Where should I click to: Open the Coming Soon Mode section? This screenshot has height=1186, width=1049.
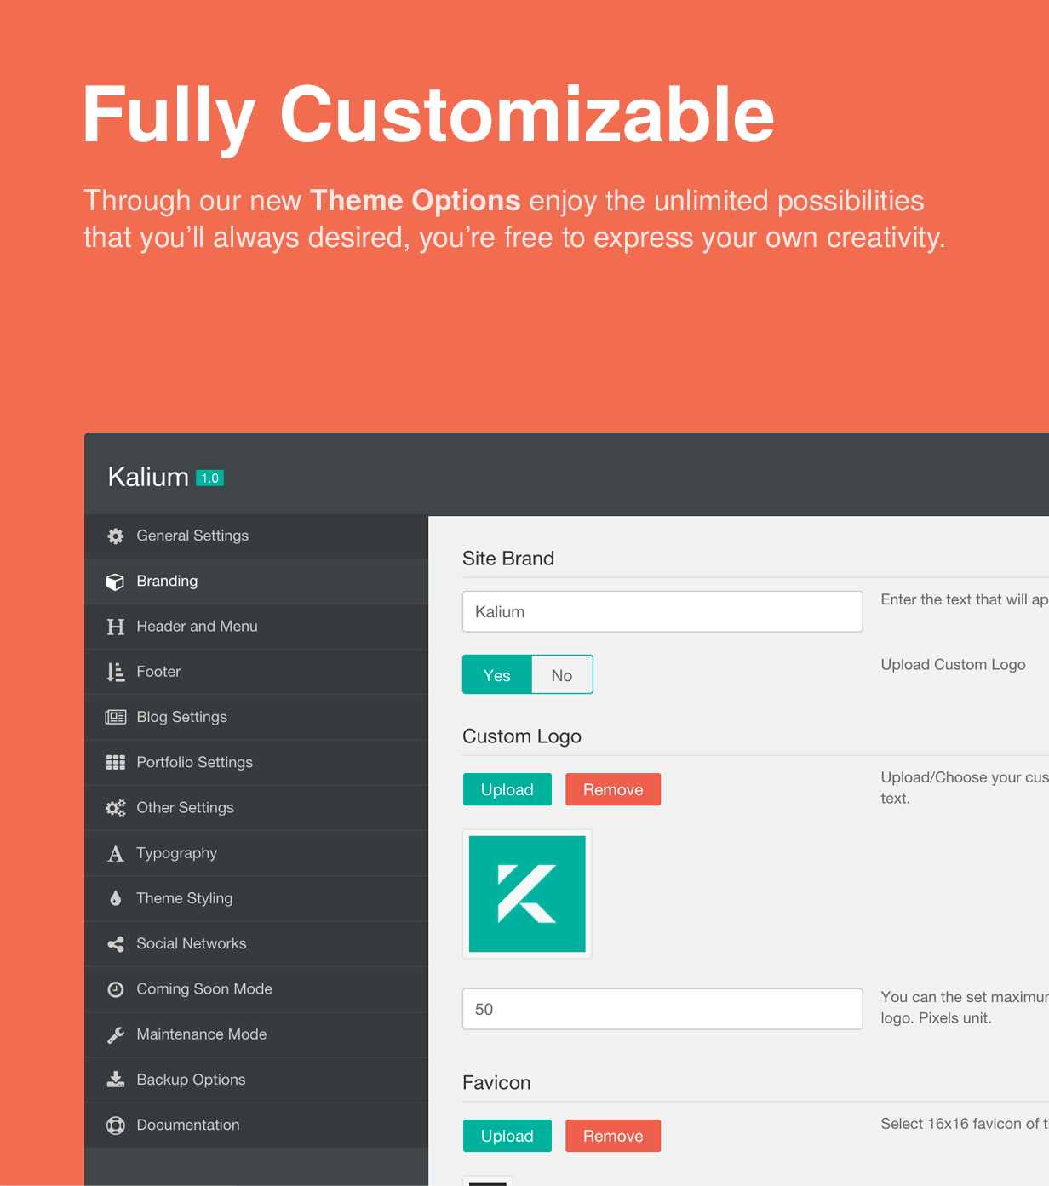204,988
